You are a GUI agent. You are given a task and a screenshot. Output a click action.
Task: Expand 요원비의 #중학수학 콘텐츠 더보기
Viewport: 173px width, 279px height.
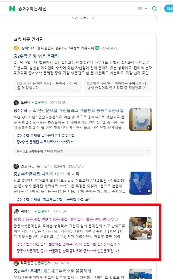tap(83, 151)
